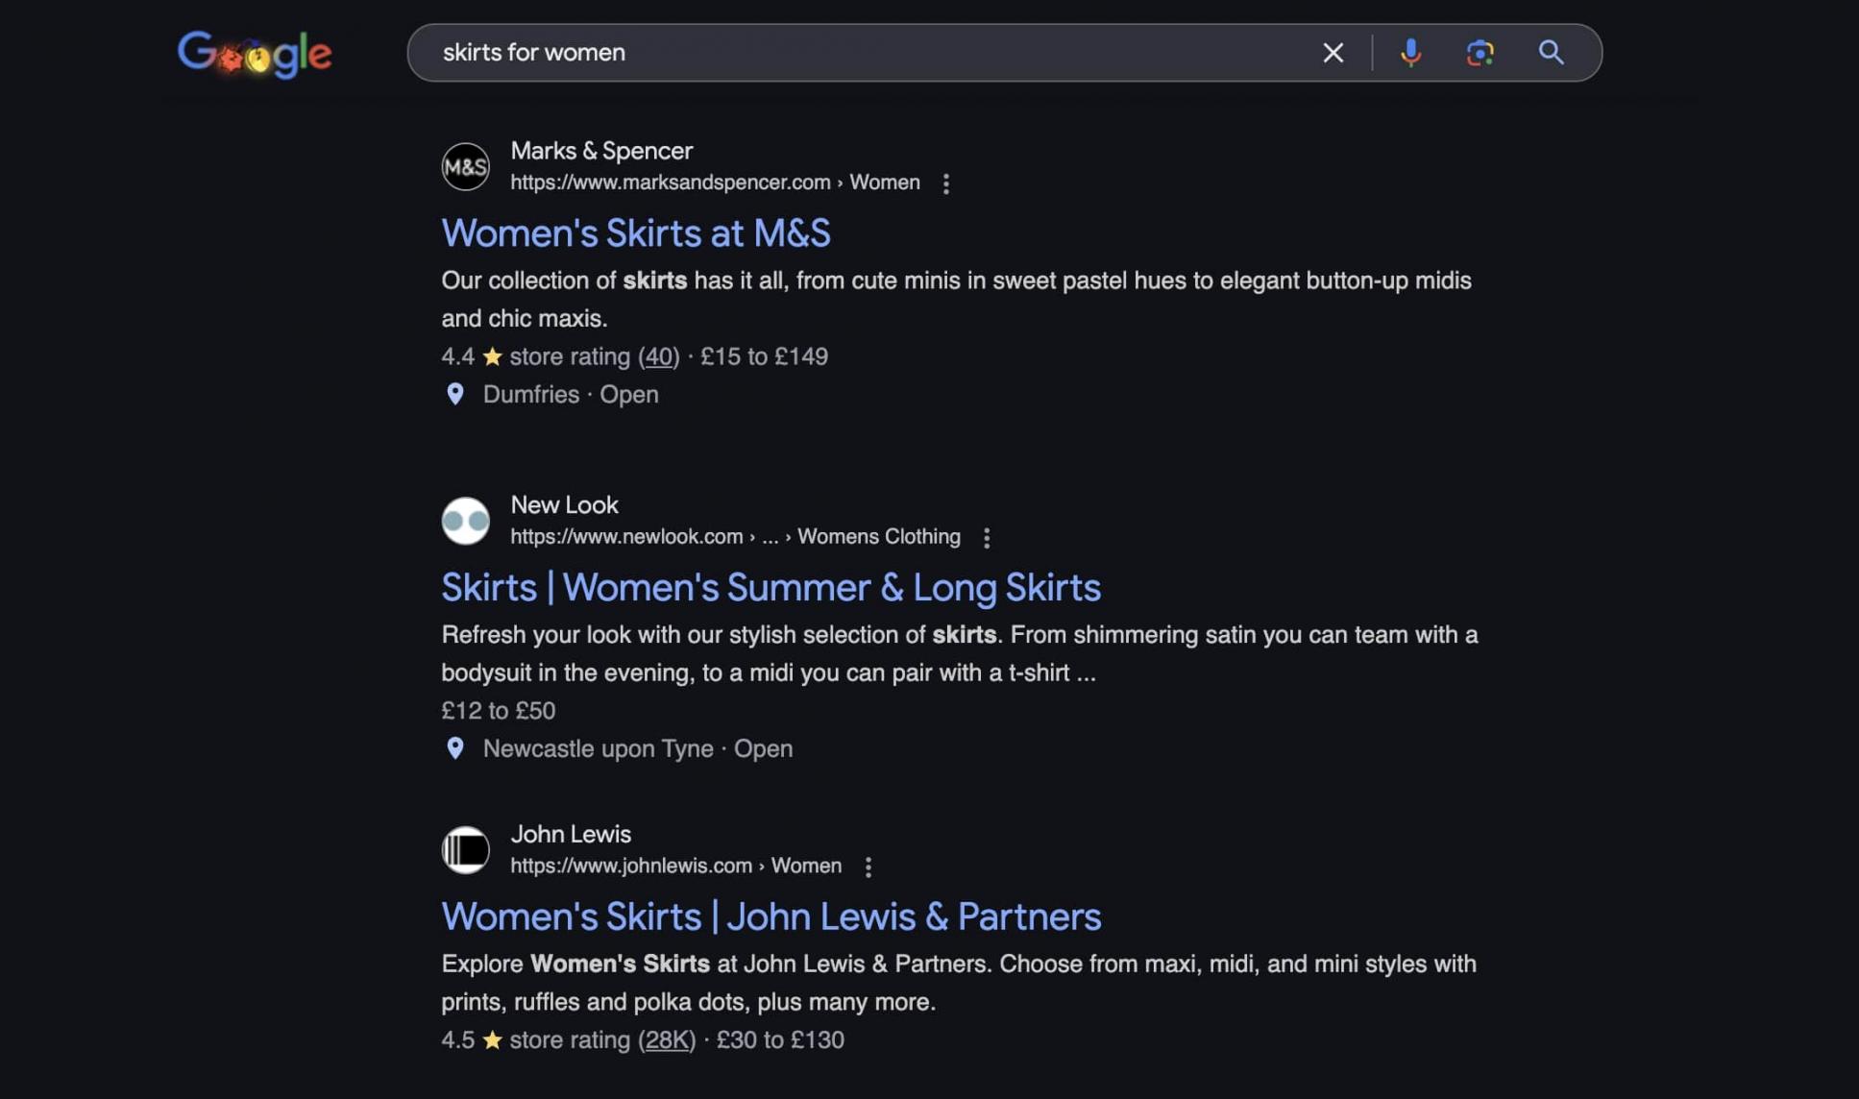Open the (28K) store rating reviews link
1859x1099 pixels.
(x=667, y=1040)
